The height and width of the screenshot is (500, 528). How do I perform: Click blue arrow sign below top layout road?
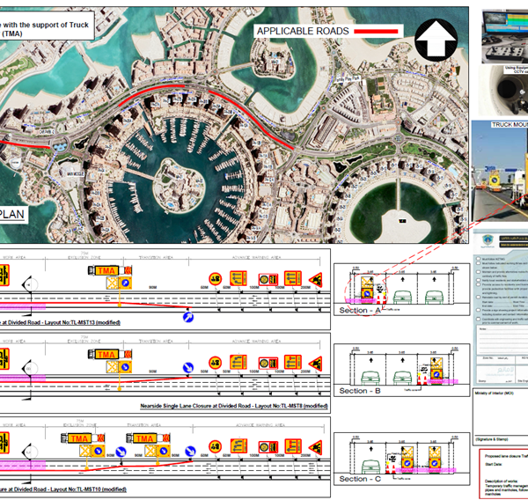pyautogui.click(x=187, y=316)
